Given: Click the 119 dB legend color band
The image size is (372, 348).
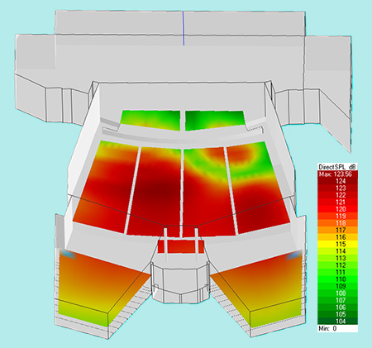Looking at the screenshot, I should [x=337, y=217].
